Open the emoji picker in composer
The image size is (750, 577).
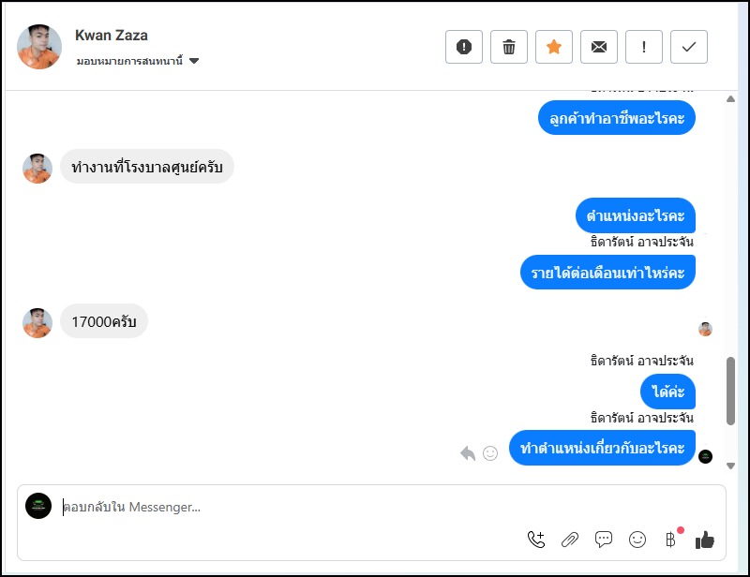[637, 539]
